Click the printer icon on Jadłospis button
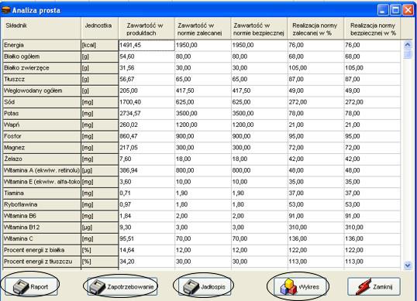 pos(191,287)
